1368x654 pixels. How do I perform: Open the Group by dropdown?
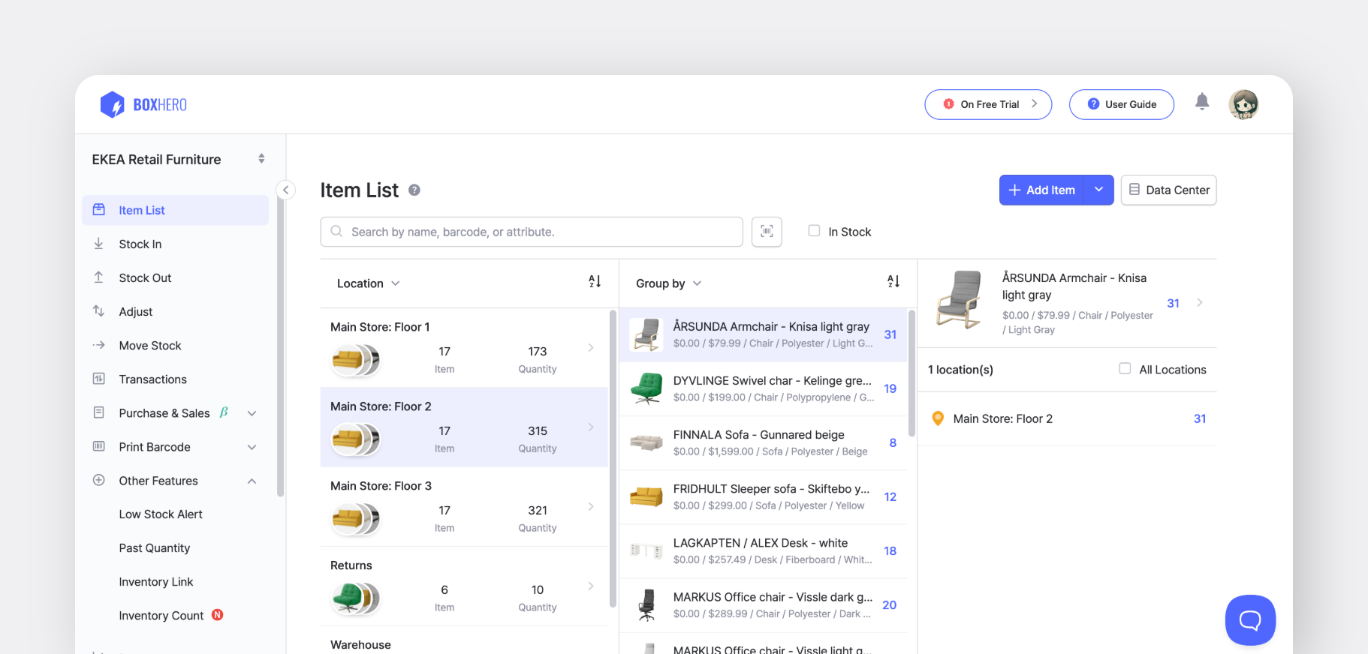click(x=668, y=283)
